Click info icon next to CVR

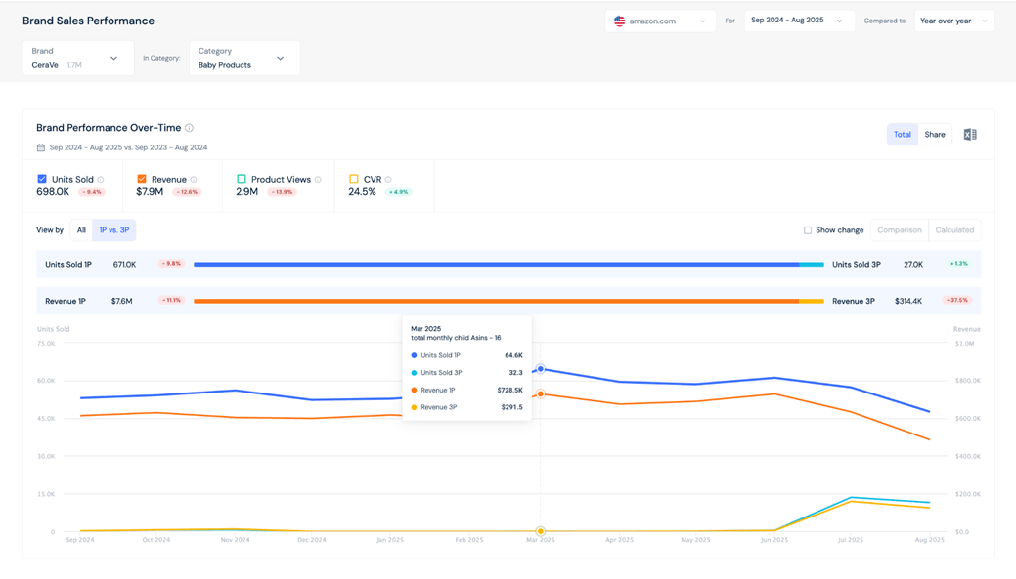tap(388, 180)
